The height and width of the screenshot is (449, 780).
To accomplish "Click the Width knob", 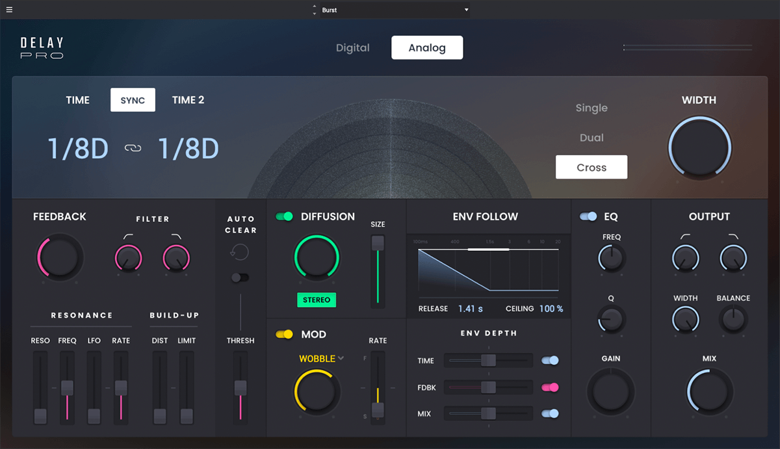I will click(x=699, y=147).
